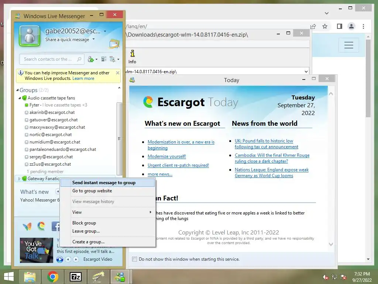Open You've Got Talk video thumbnail
378x284 pixels.
37,250
